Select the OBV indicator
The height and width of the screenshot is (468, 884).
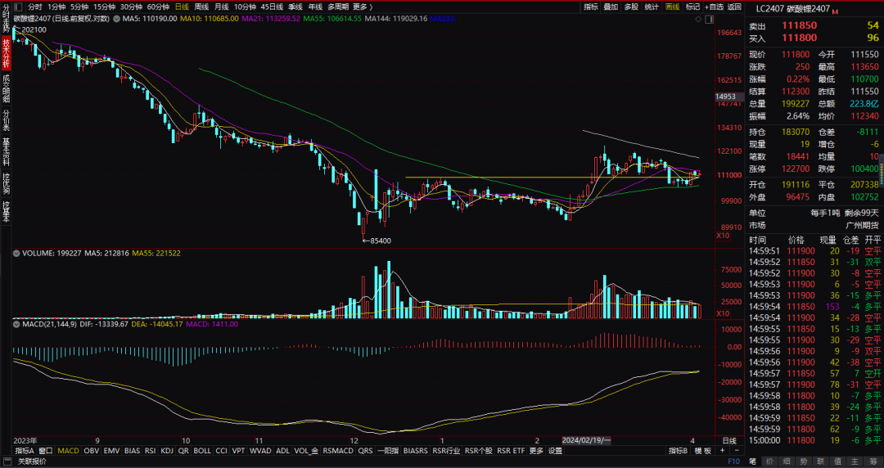92,451
